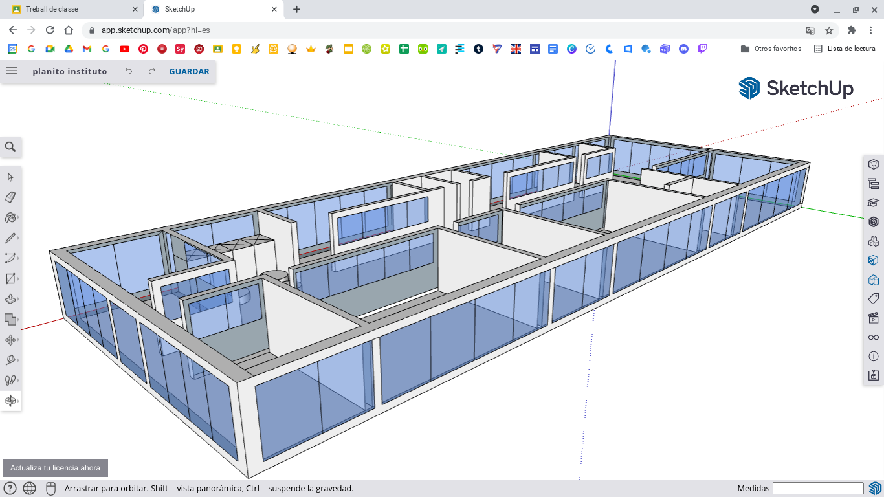Open the Instructor graduation cap panel
This screenshot has height=497, width=884.
point(873,203)
